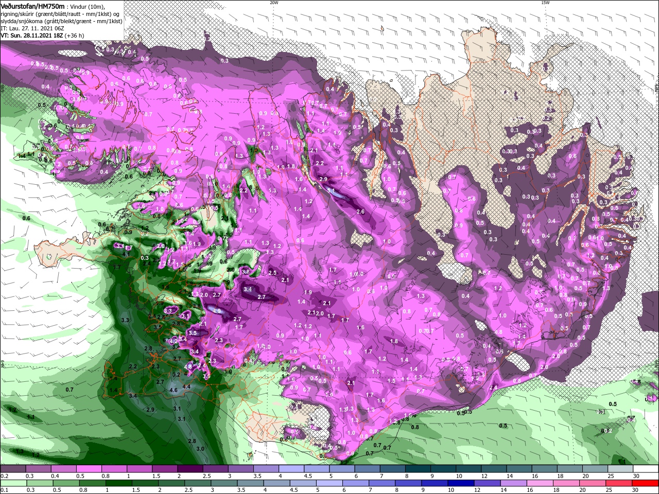
Task: Select bright pink 0.5 swatch in upper legend row
Action: tap(89, 469)
